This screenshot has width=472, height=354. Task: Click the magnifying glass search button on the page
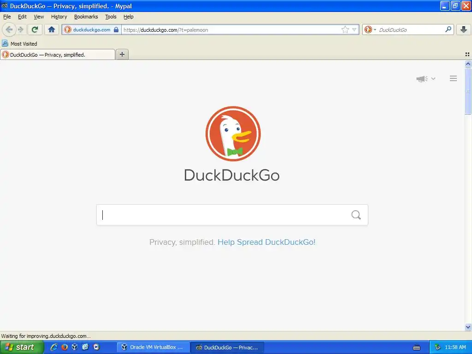click(x=356, y=215)
